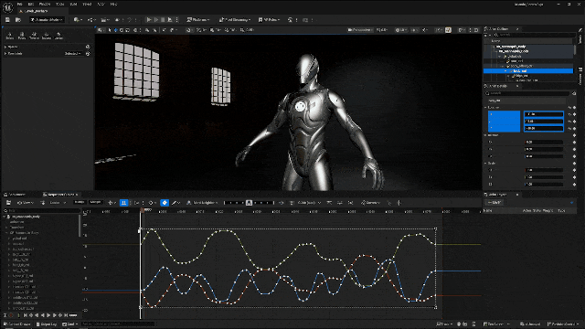Viewport: 585px width, 329px height.
Task: Expand the highlighted row in Anim Outliner
Action: point(505,71)
